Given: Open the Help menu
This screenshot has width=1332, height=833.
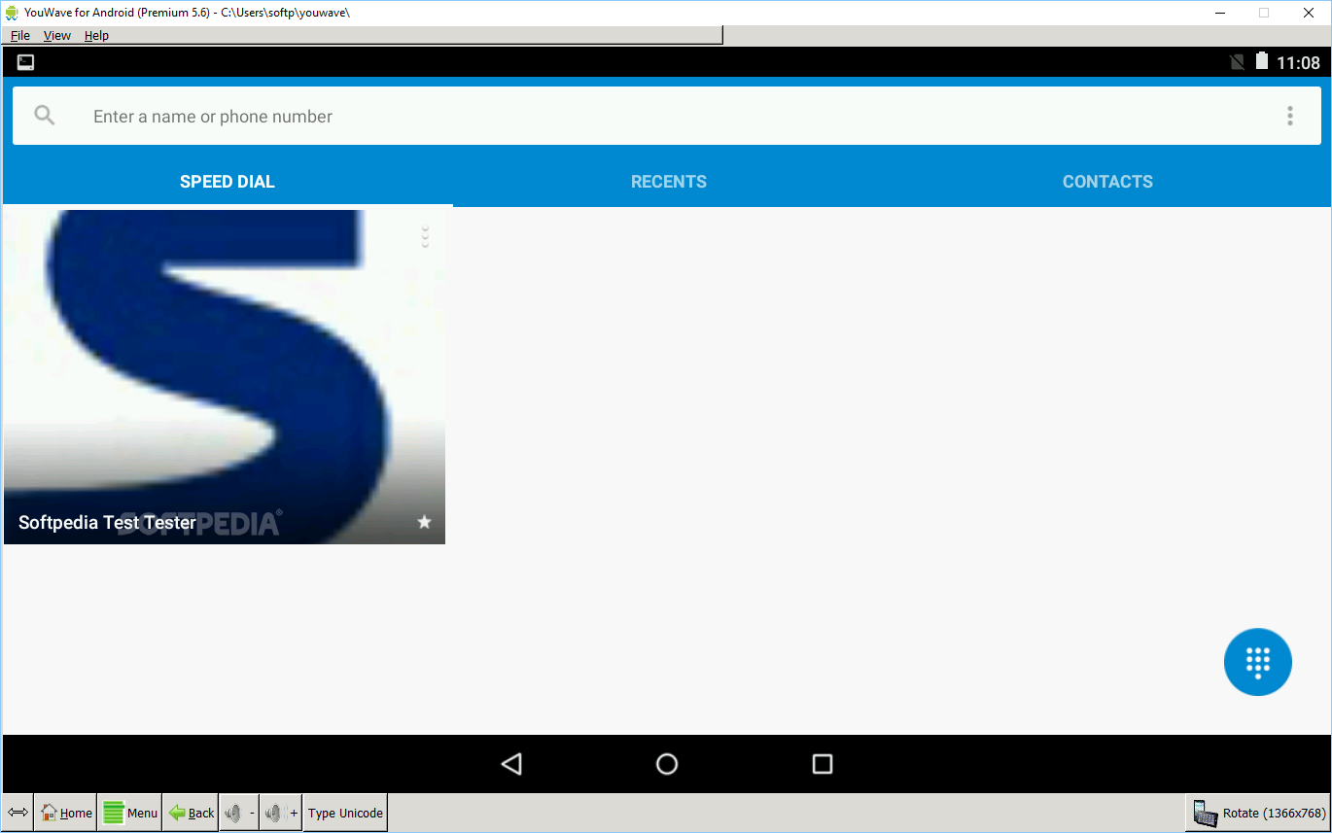Looking at the screenshot, I should (96, 35).
